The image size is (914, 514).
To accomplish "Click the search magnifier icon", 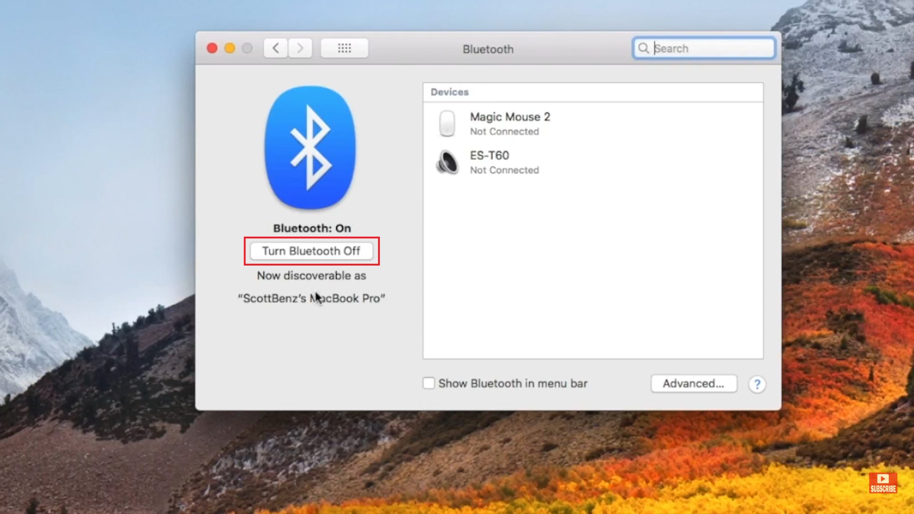I will click(x=643, y=48).
